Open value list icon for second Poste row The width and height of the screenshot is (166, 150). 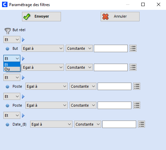point(137,105)
